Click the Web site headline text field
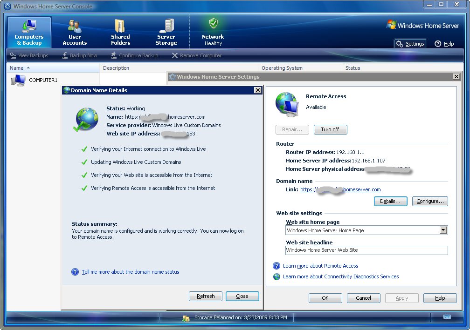 [366, 250]
